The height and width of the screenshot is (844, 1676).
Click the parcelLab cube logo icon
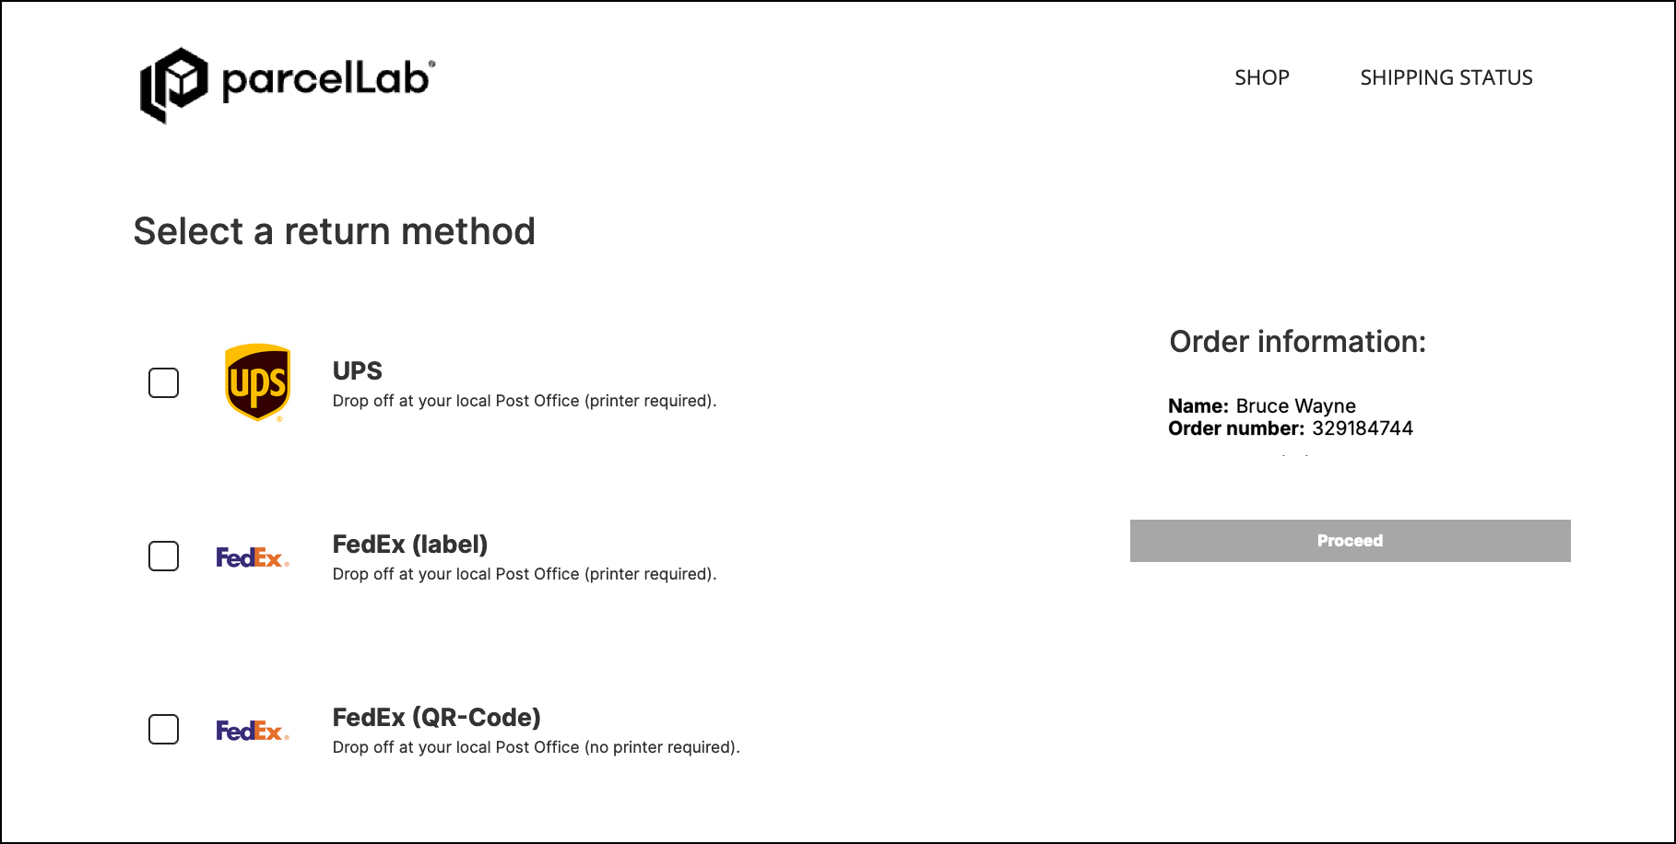click(173, 84)
